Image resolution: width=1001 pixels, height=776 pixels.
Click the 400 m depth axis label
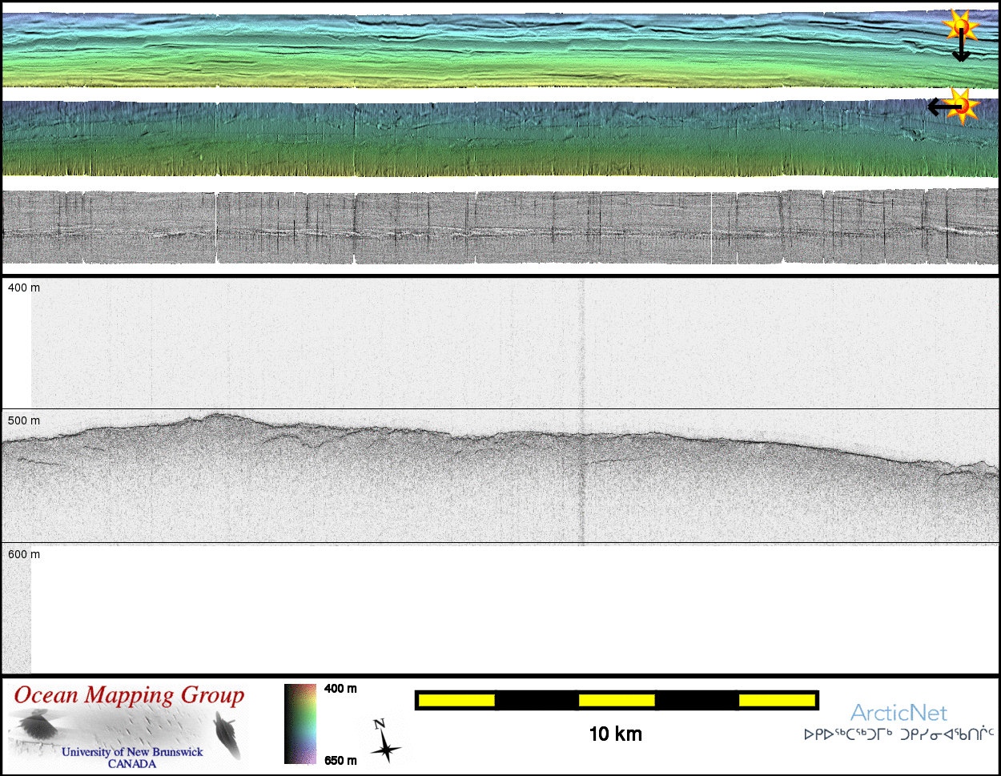coord(24,287)
